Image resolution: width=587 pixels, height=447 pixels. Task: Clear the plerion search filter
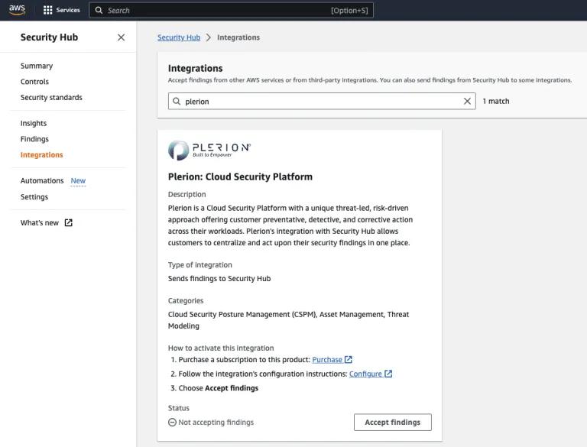tap(467, 101)
